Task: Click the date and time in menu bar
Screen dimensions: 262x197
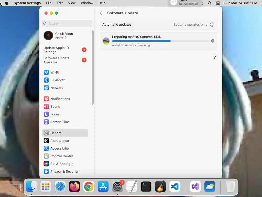Action: pos(241,3)
